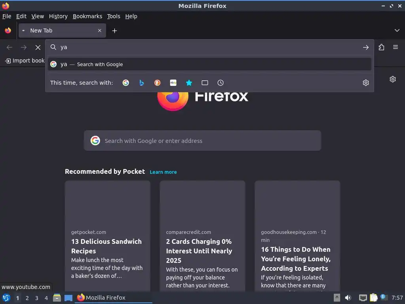This screenshot has width=405, height=304.
Task: Search History using the clock icon
Action: (x=221, y=83)
